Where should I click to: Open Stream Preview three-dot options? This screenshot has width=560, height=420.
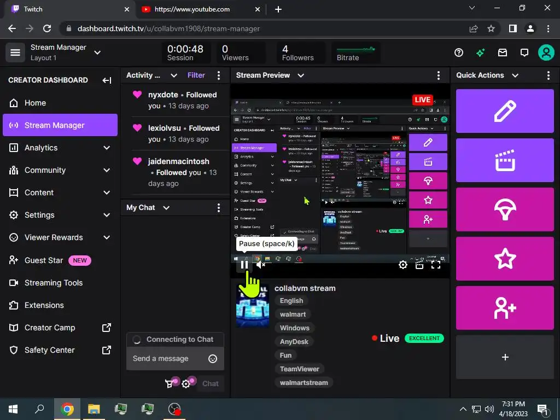tap(438, 75)
